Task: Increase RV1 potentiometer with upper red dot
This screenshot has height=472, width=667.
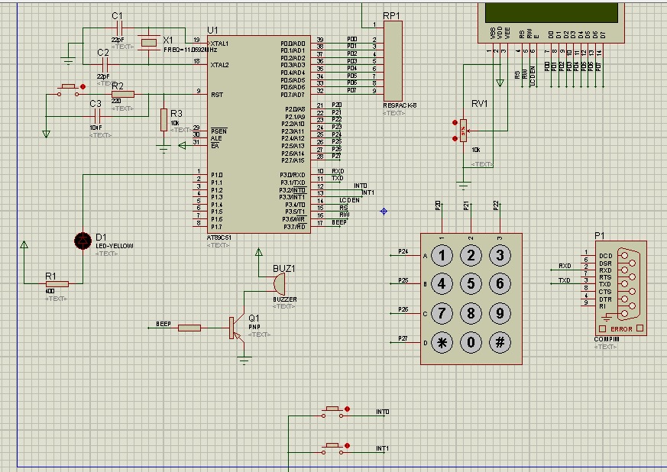Action: coord(455,122)
